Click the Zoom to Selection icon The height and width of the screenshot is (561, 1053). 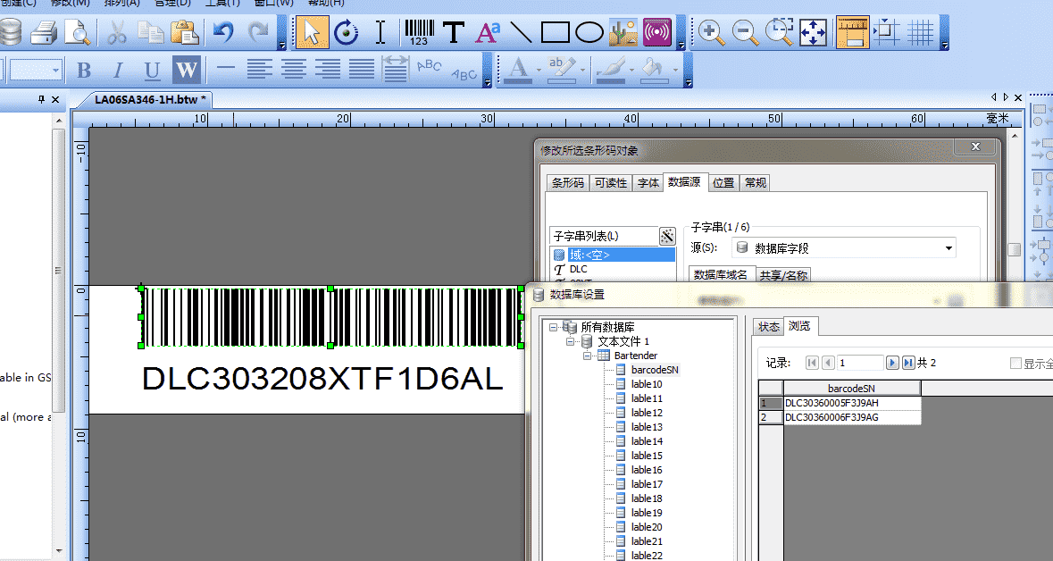(780, 31)
